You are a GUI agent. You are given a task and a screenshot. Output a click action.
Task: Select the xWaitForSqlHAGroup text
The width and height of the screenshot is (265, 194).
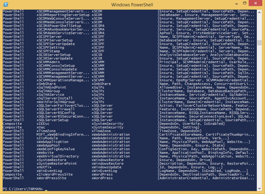56,102
